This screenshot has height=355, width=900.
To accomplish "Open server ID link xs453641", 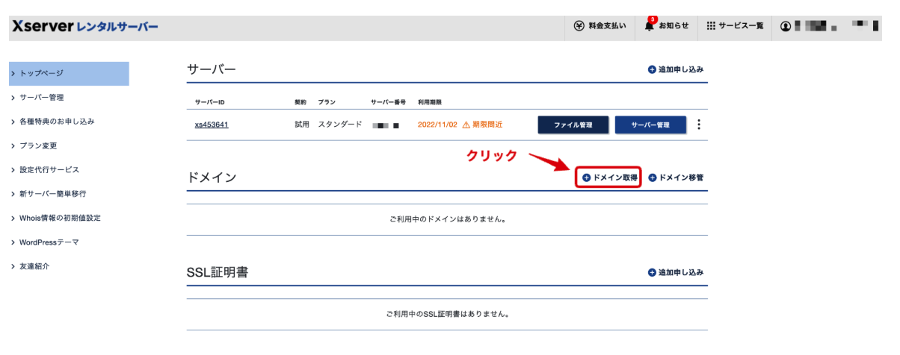I will click(212, 125).
